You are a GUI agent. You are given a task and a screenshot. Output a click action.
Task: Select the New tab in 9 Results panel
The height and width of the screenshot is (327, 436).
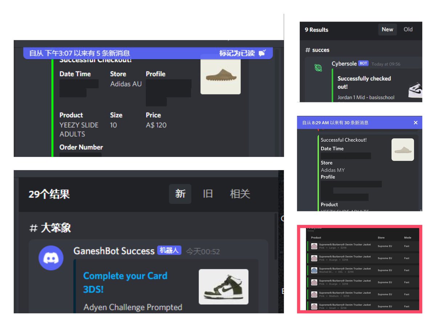[x=387, y=29]
